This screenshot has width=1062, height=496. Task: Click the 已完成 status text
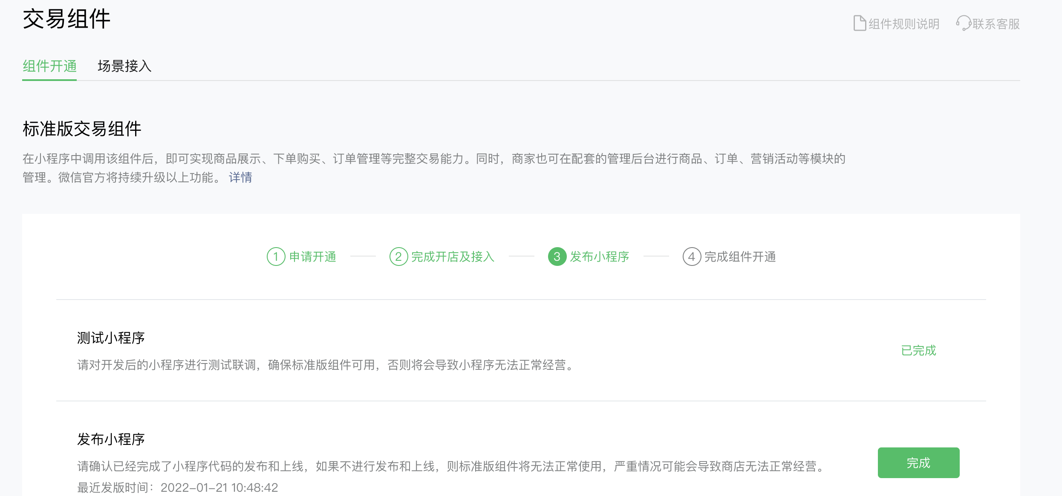point(918,350)
